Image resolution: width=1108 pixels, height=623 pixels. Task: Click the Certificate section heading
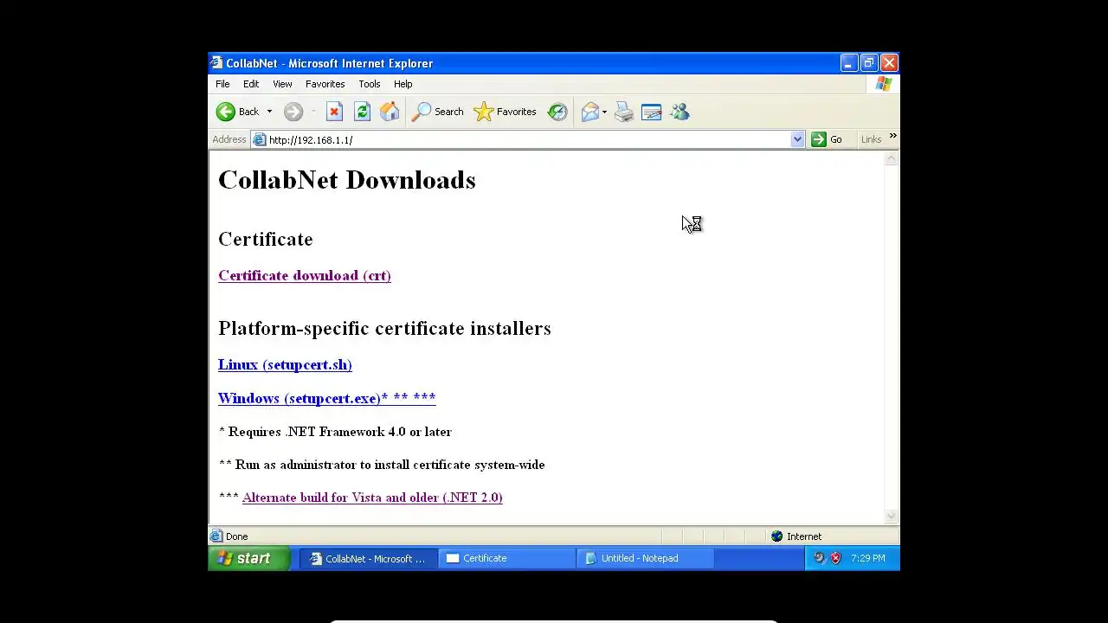click(x=266, y=239)
